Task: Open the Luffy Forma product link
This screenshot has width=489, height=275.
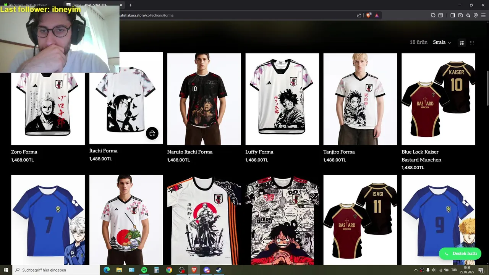Action: click(x=259, y=152)
